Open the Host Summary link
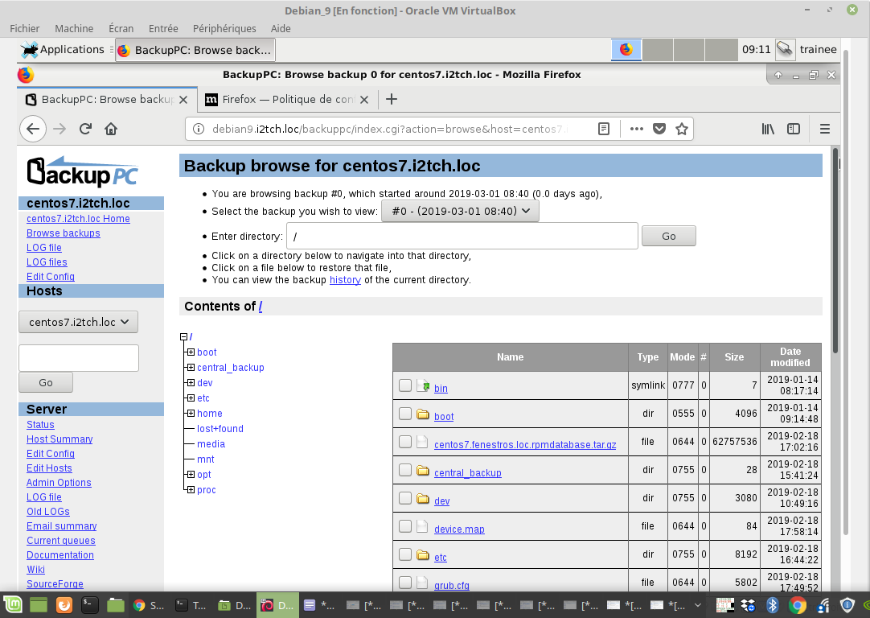Screen dimensions: 870x618 [60, 439]
